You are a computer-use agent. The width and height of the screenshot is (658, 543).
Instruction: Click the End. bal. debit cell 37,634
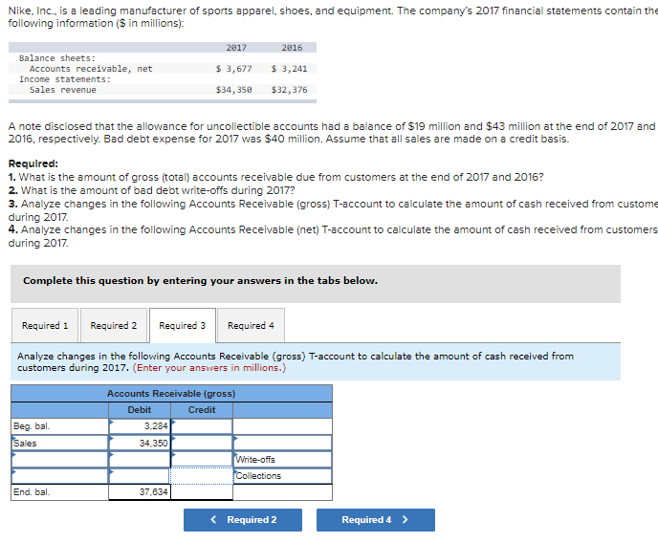140,491
